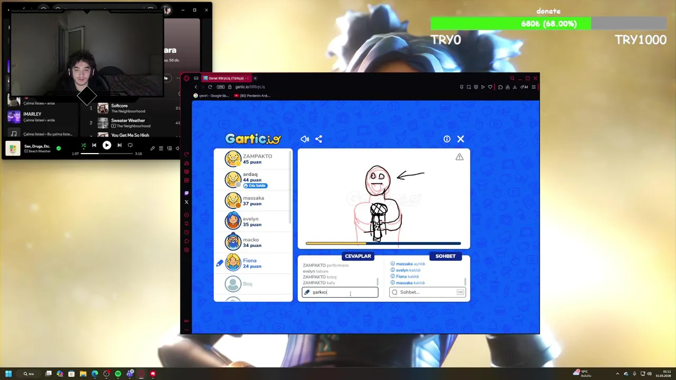
Task: Select the CEVAPLAR tab label
Action: 358,256
